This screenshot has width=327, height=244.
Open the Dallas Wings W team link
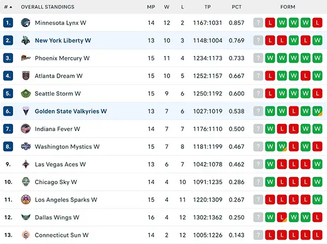[57, 217]
